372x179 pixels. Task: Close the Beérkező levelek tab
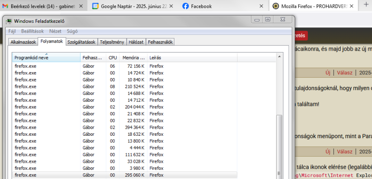tap(81, 7)
